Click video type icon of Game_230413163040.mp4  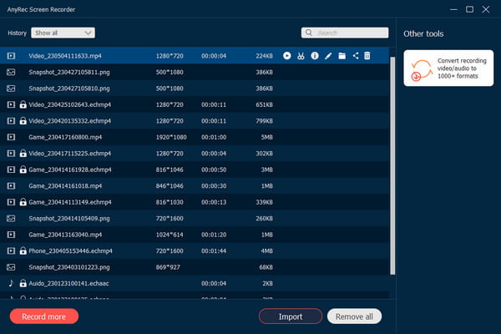(x=11, y=235)
